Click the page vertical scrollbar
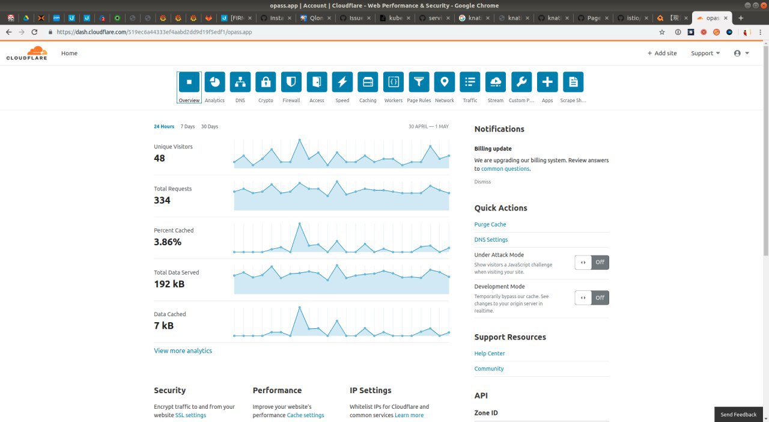The image size is (769, 422). pyautogui.click(x=765, y=150)
